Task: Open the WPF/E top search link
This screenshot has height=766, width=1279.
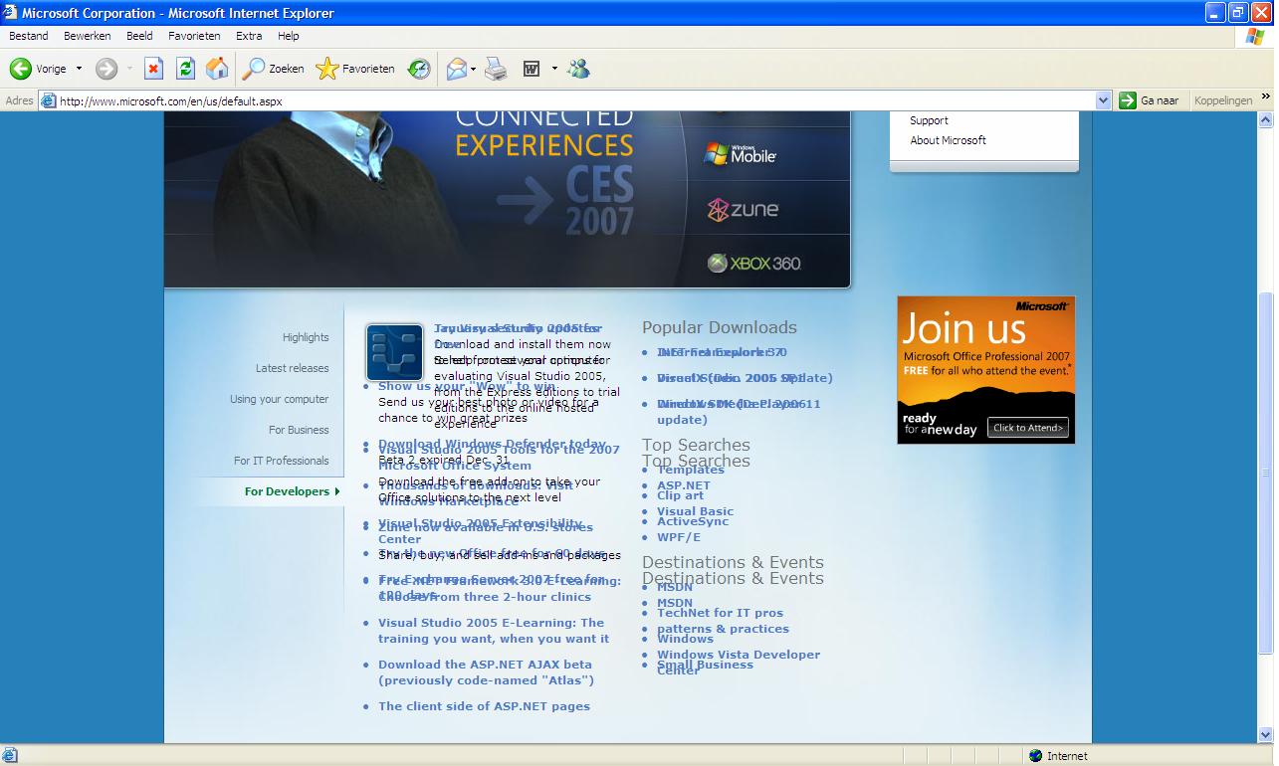Action: tap(679, 537)
